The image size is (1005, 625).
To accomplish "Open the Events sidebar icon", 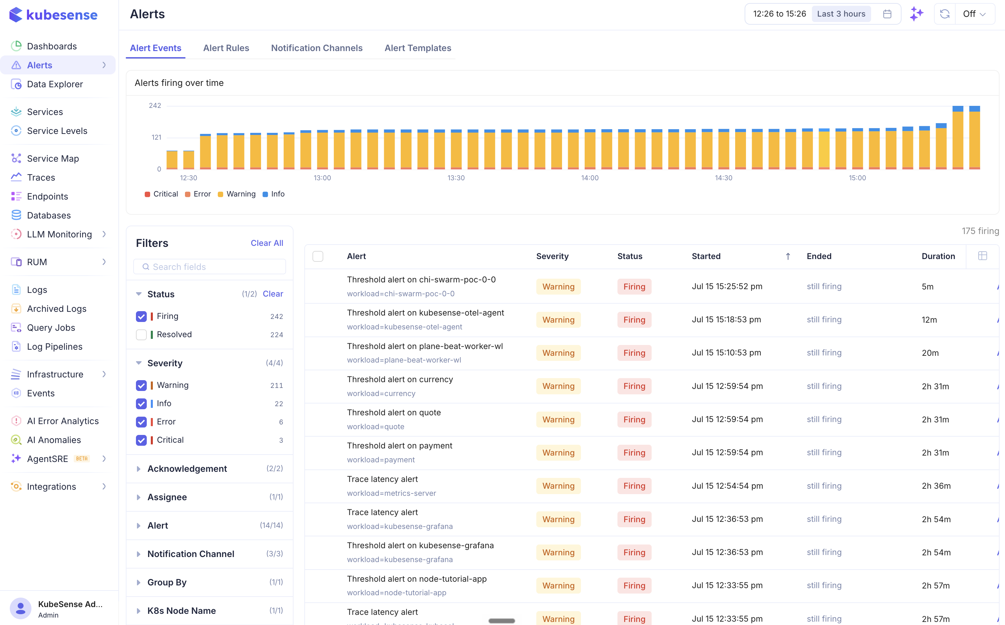I will click(16, 393).
